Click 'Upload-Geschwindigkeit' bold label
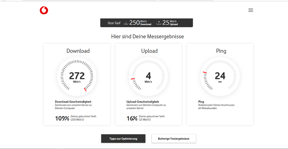Screen dimensions: 288x149 [143, 102]
